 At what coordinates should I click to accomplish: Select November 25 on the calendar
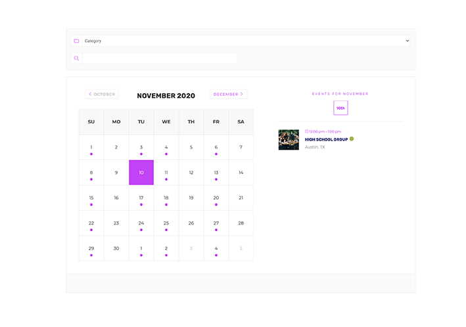click(166, 223)
